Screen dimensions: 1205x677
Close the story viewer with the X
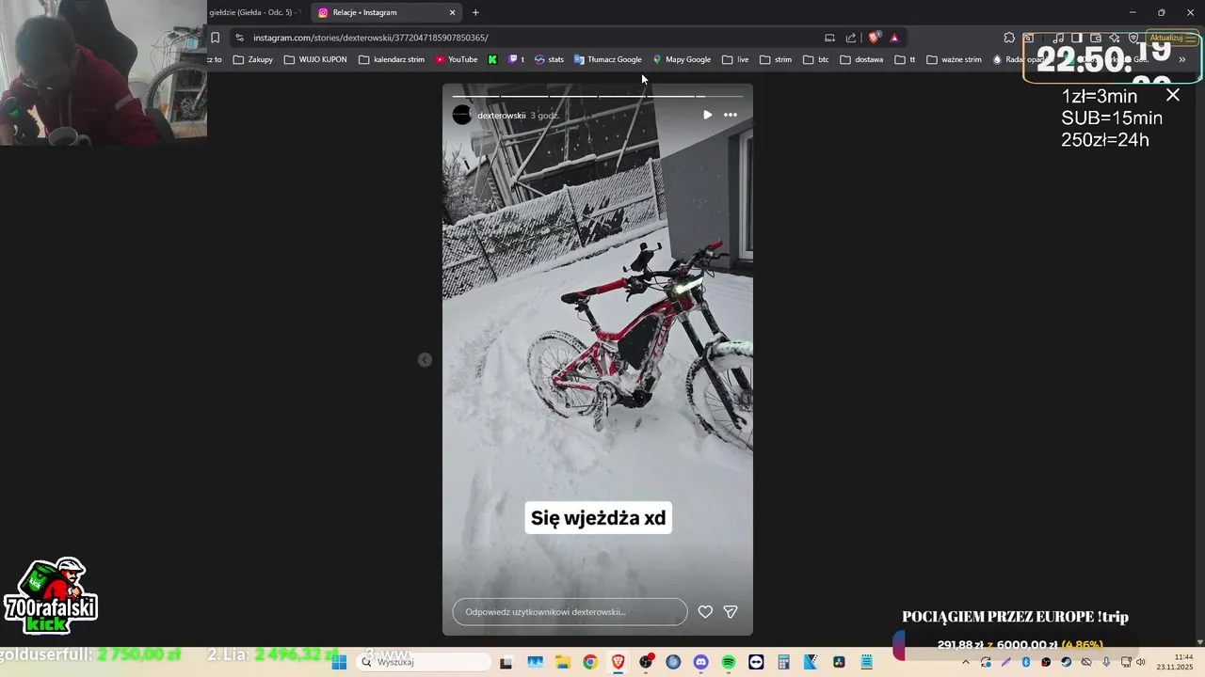coord(1173,95)
